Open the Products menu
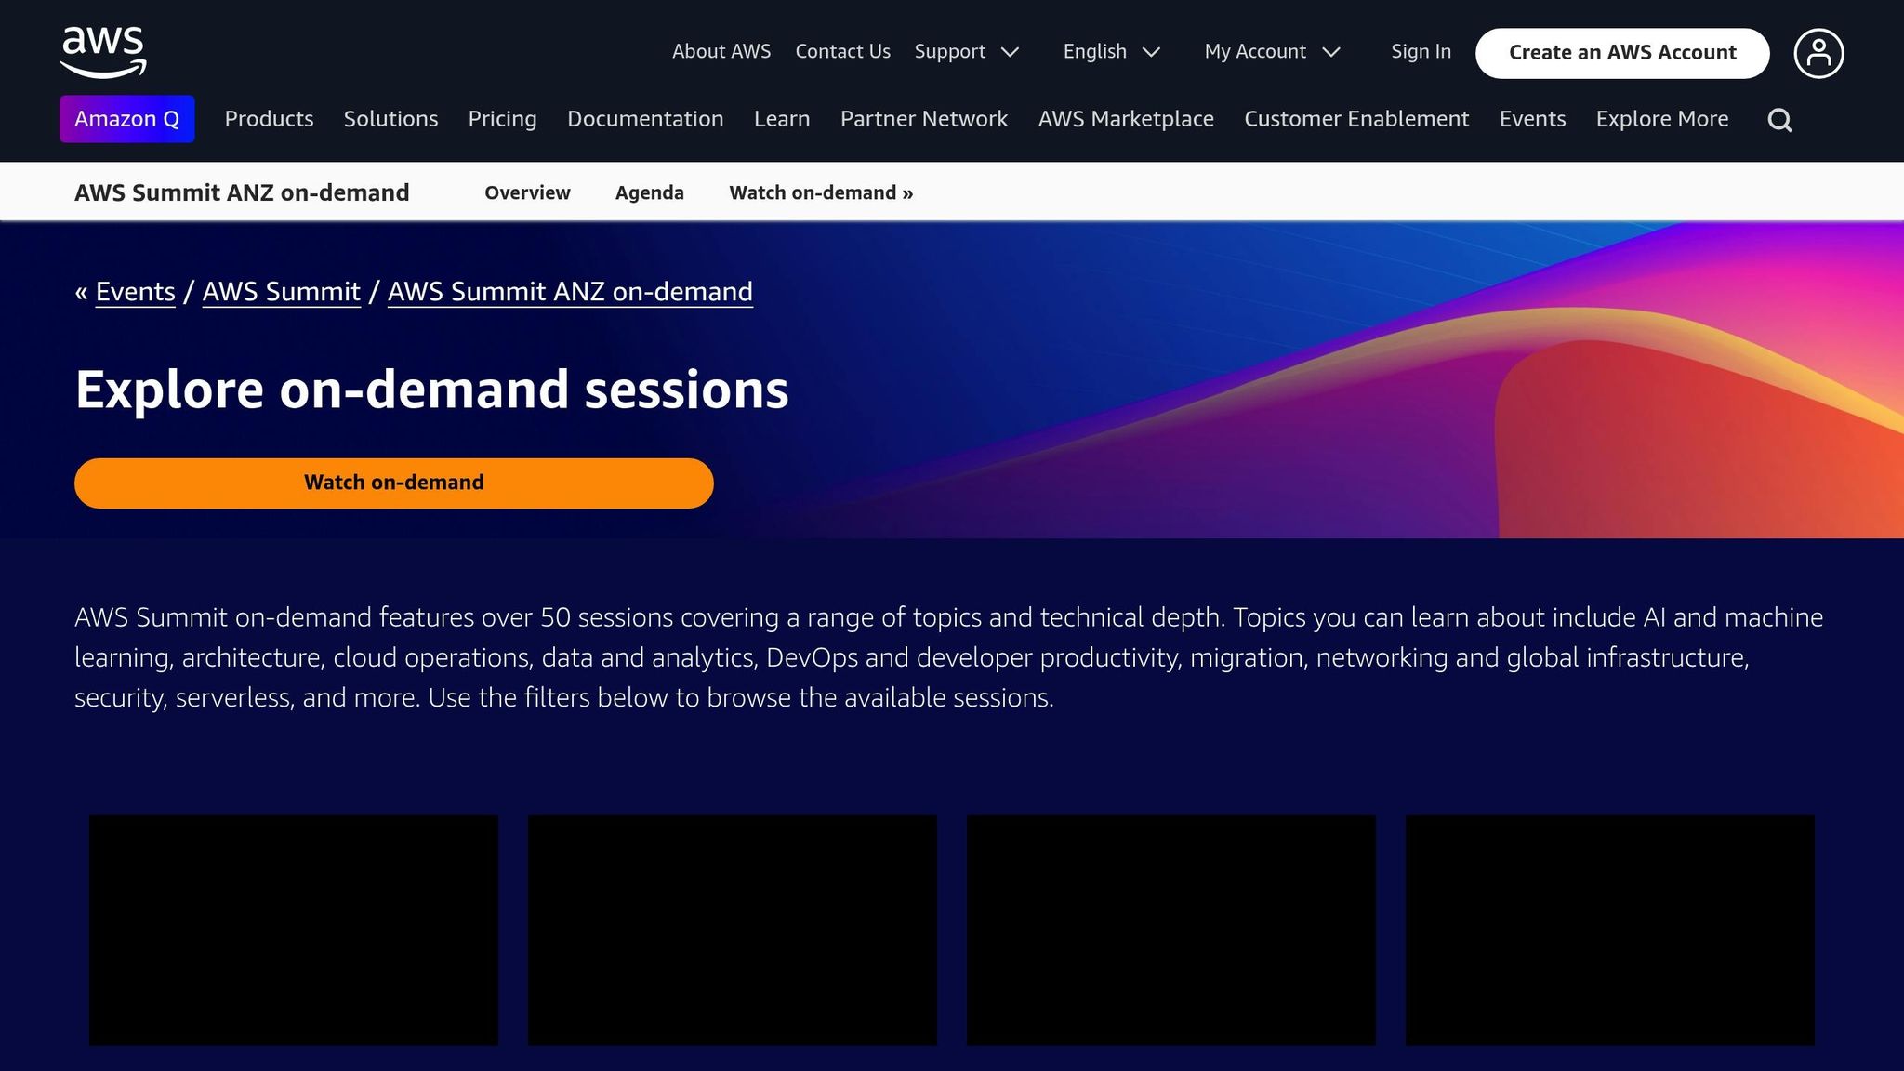Screen dimensions: 1904x1071 [x=269, y=119]
